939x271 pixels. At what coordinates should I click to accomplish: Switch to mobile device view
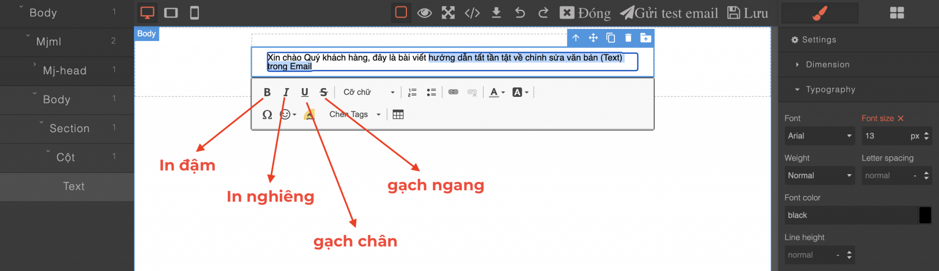[194, 13]
